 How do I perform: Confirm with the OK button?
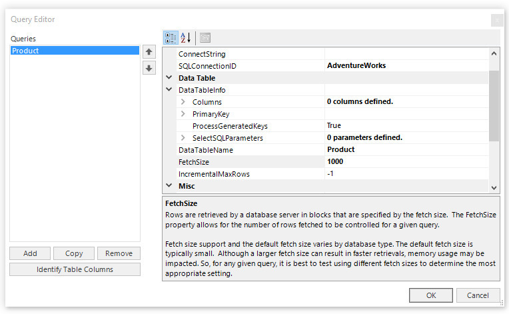coord(431,295)
